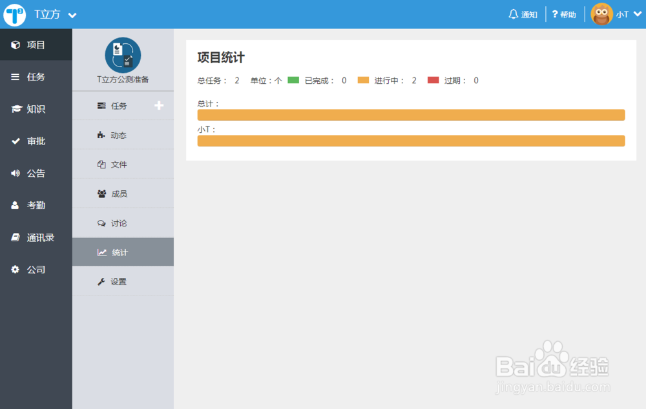Click the T立方公测准备 project logo

pyautogui.click(x=123, y=55)
